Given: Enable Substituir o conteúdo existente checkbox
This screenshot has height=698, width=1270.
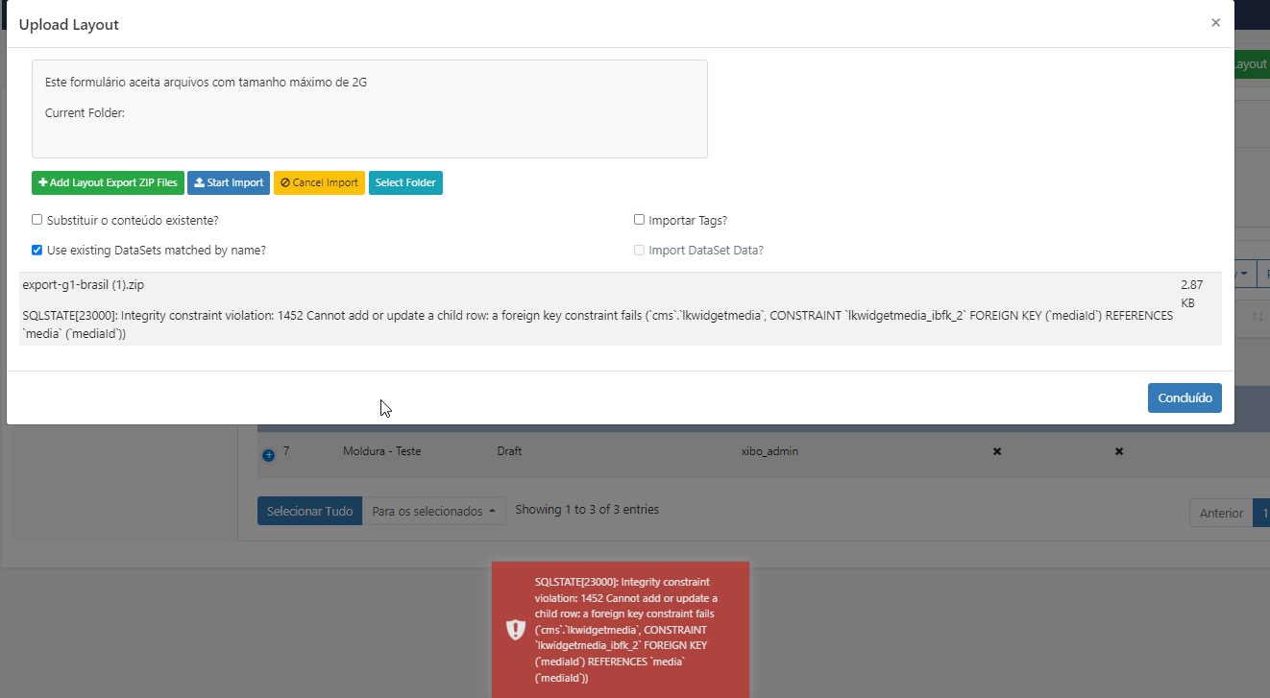Looking at the screenshot, I should click(37, 220).
